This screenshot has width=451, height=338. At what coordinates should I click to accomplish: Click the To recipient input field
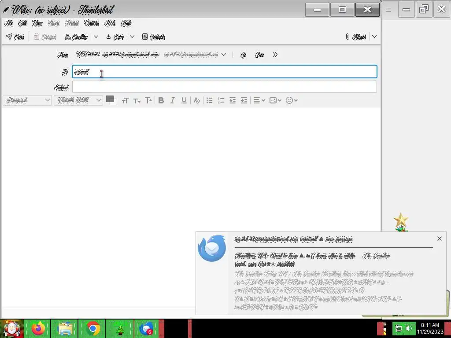(x=224, y=72)
